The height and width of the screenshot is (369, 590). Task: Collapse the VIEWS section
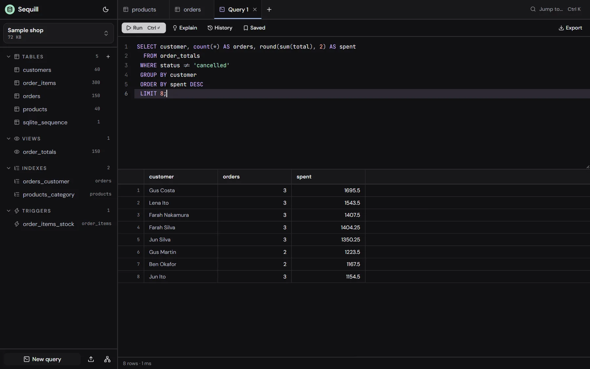click(9, 139)
